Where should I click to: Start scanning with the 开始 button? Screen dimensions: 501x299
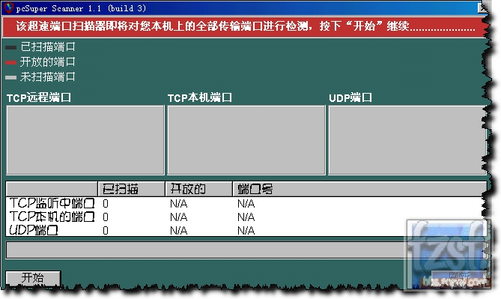[x=33, y=278]
